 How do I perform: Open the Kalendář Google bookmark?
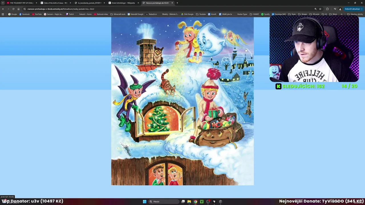pos(135,14)
